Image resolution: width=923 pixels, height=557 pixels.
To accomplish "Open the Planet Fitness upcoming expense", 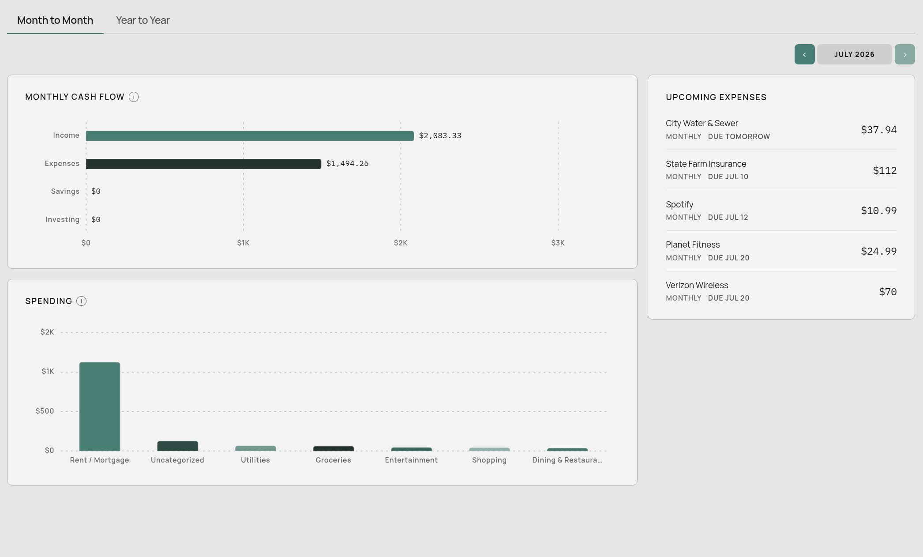I will coord(781,251).
